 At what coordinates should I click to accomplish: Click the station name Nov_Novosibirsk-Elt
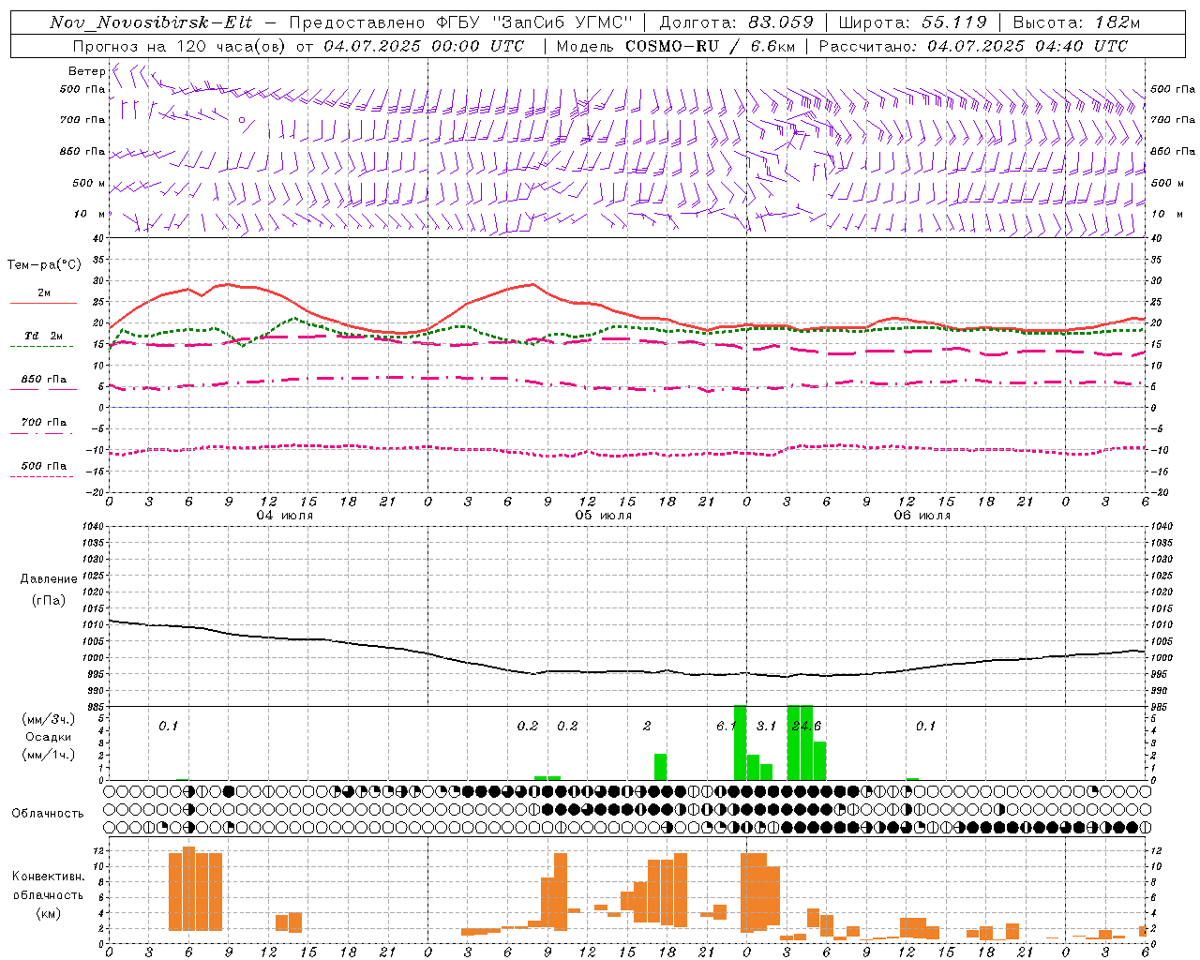click(x=151, y=22)
